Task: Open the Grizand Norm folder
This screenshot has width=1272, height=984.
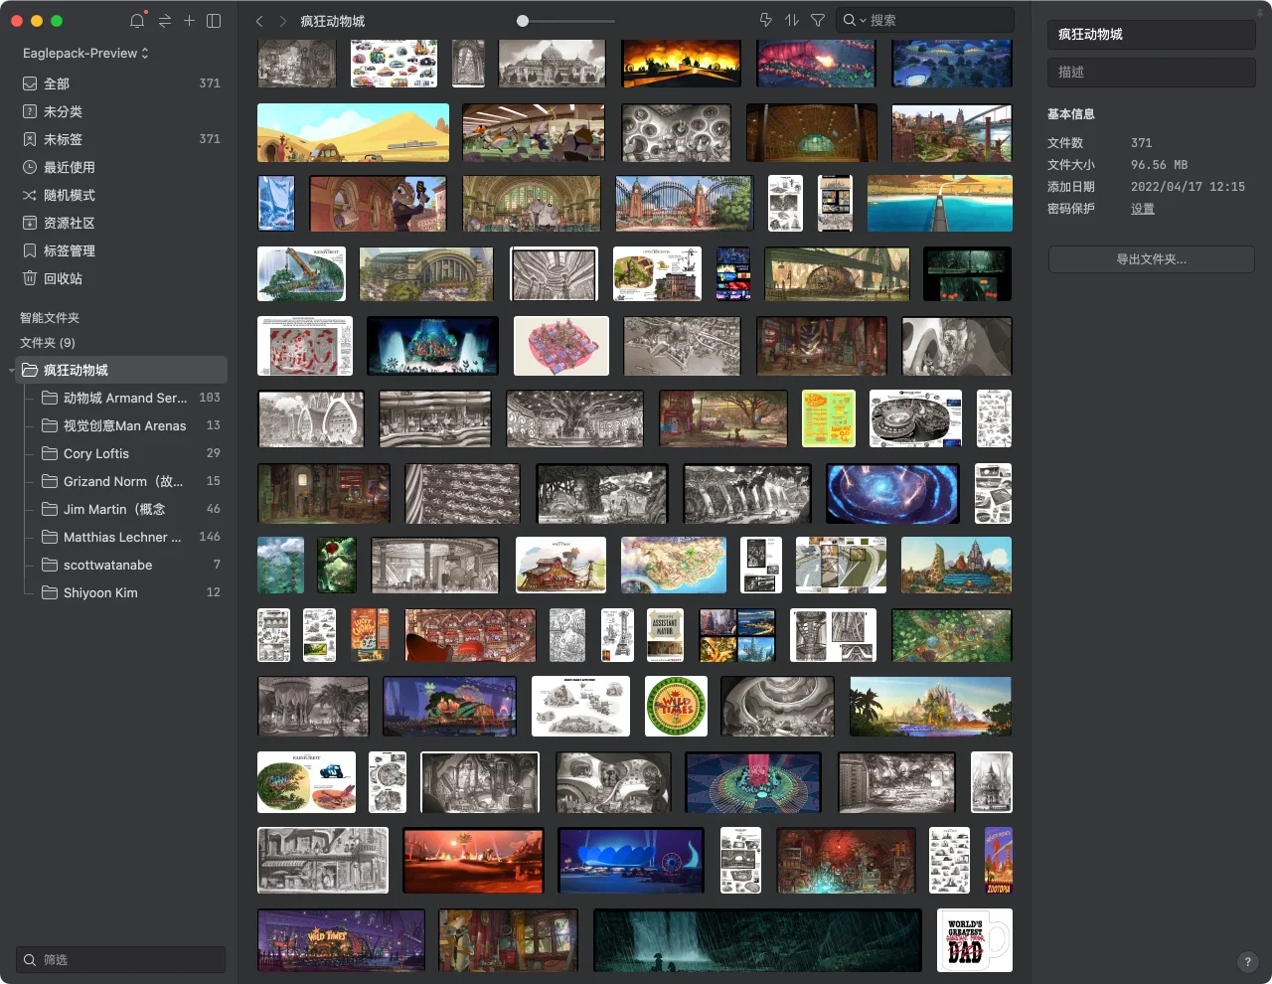Action: pos(129,481)
